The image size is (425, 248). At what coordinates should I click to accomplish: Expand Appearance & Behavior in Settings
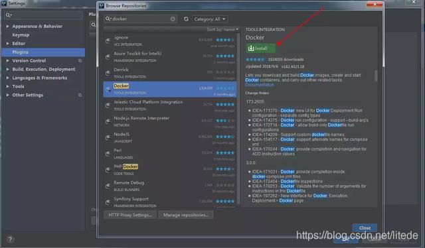click(7, 27)
